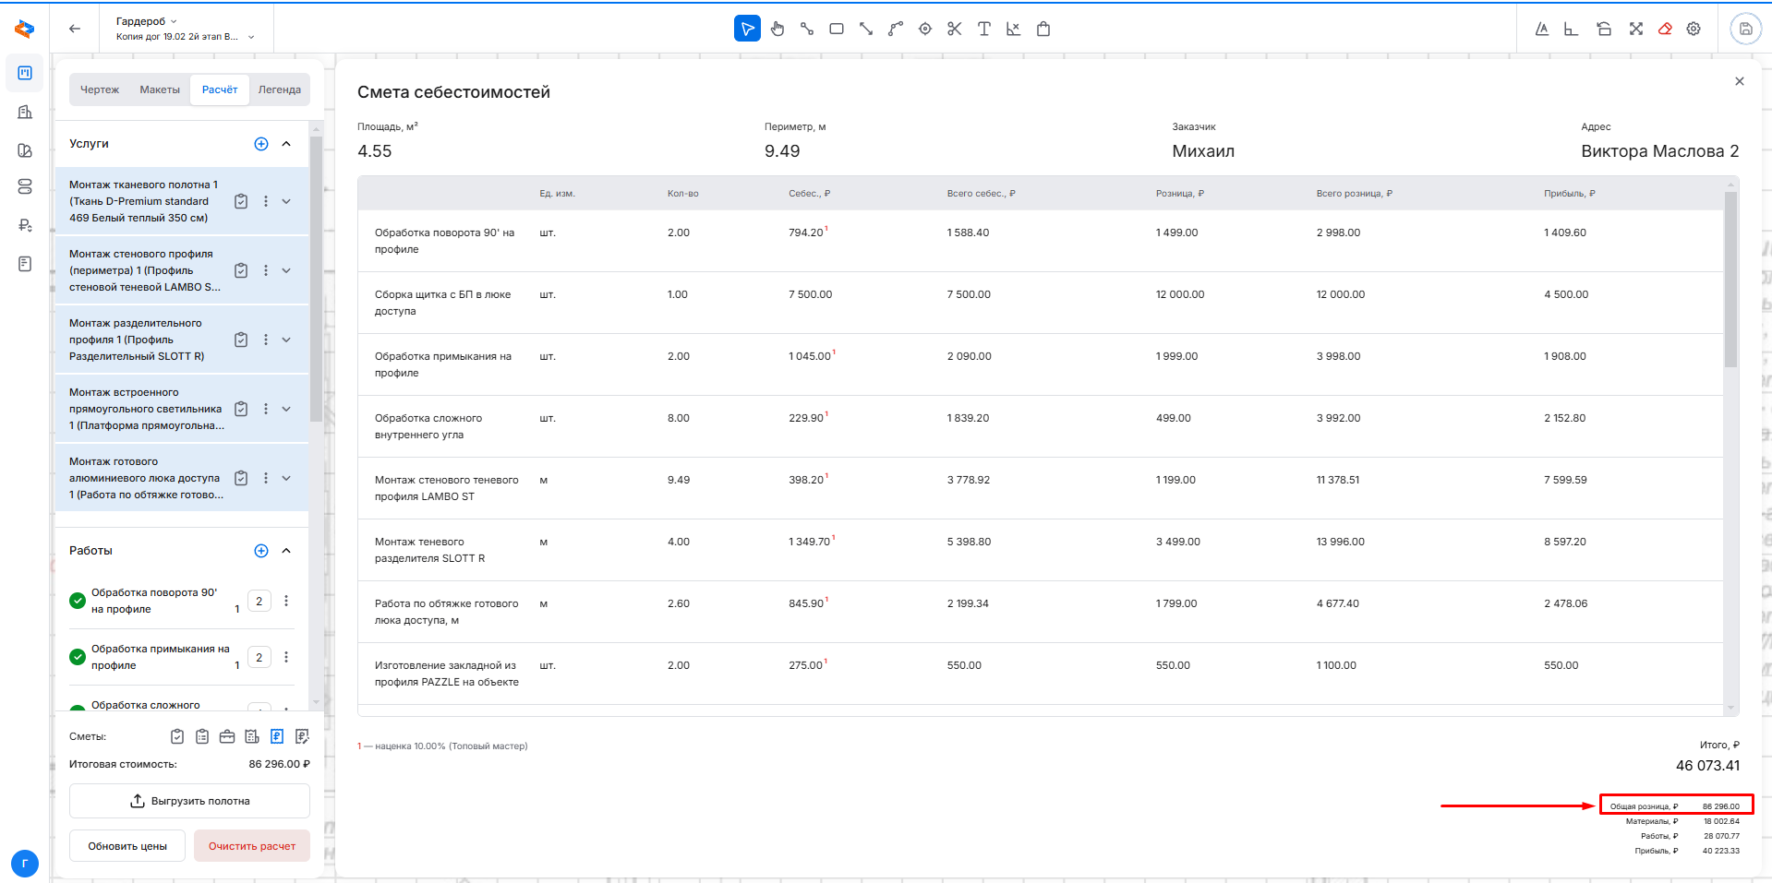Click the Обновить цены button
Image resolution: width=1772 pixels, height=883 pixels.
pyautogui.click(x=127, y=846)
